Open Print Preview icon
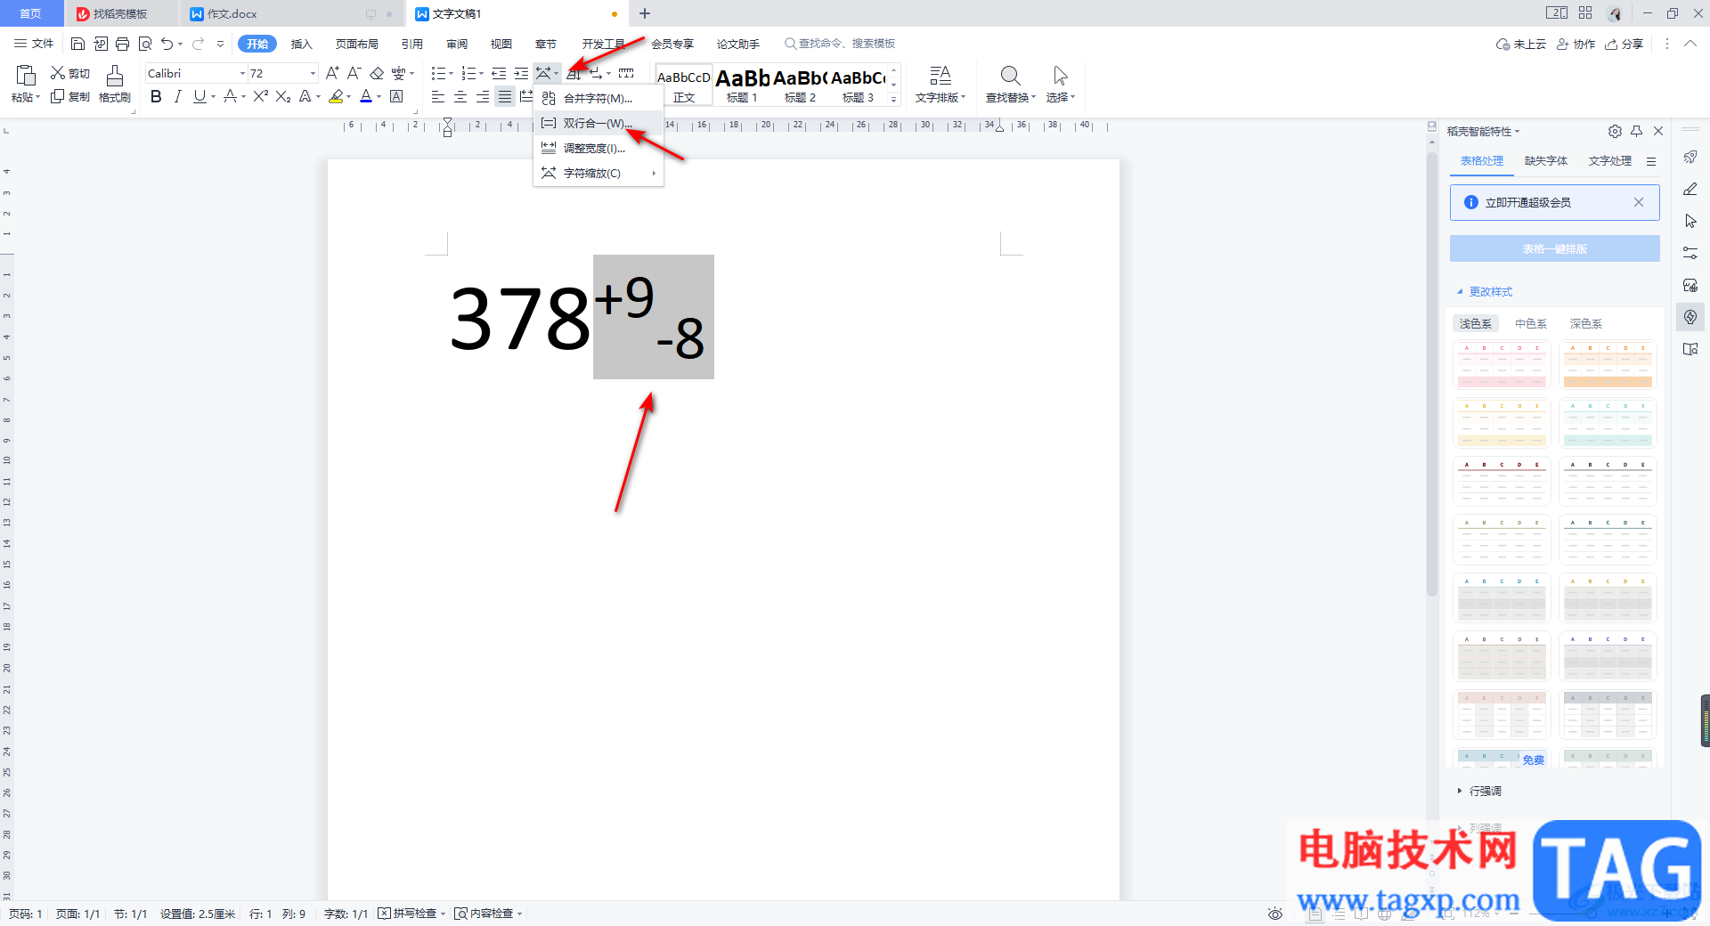1710x926 pixels. coord(145,44)
